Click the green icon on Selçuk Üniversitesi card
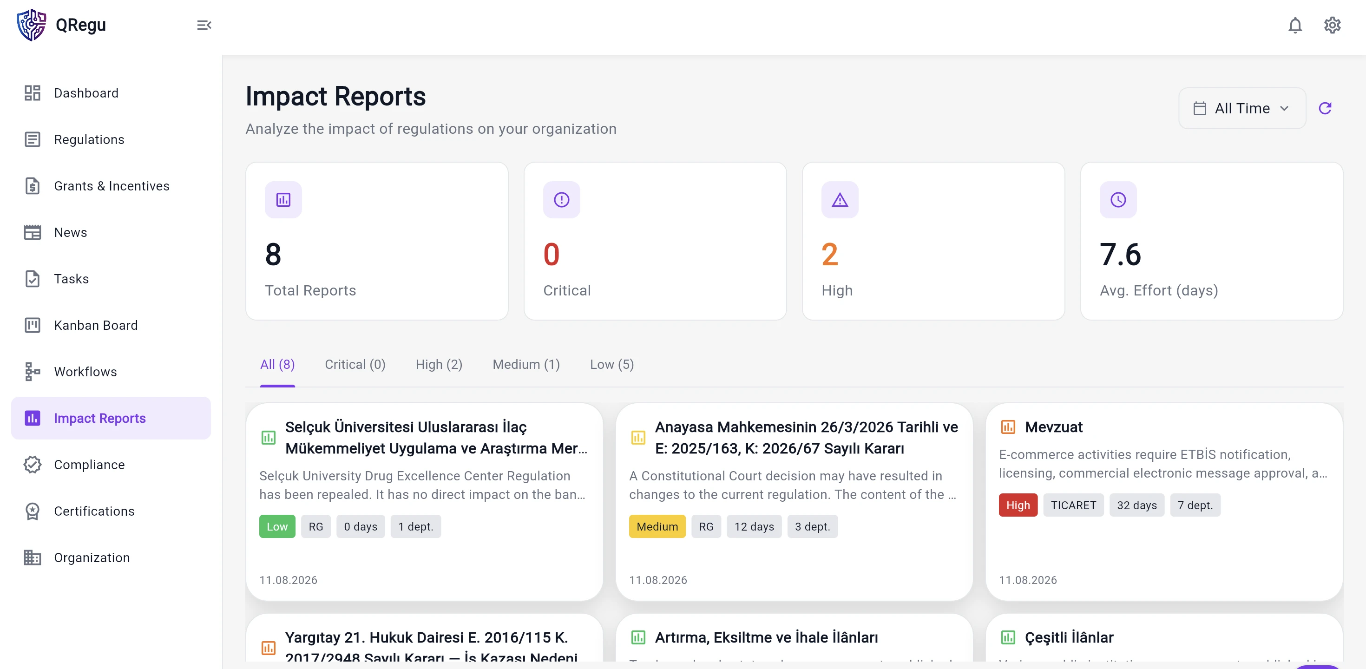This screenshot has height=669, width=1366. pos(269,437)
